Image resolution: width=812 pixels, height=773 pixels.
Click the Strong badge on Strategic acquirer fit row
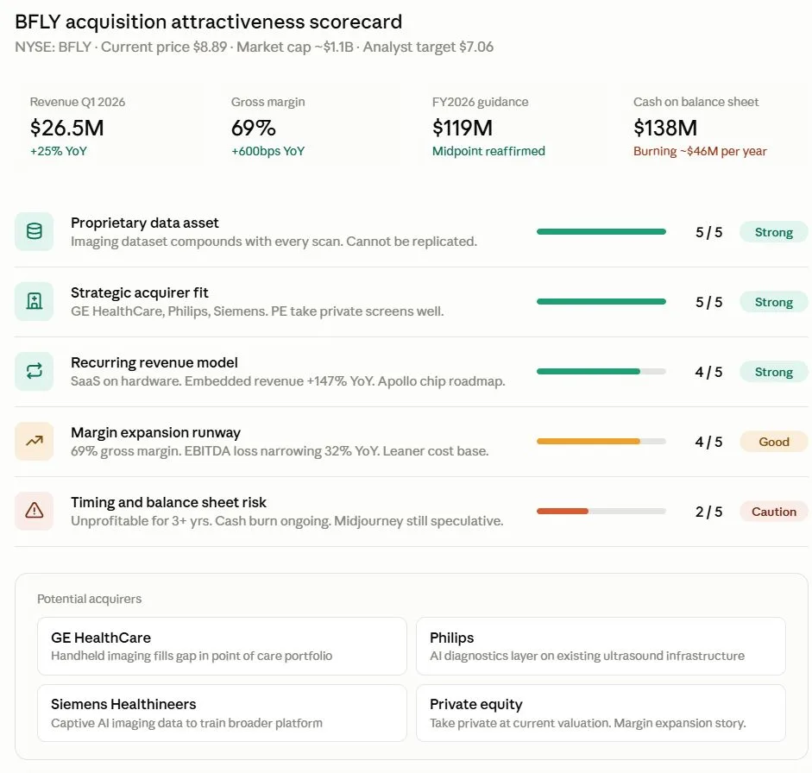774,302
